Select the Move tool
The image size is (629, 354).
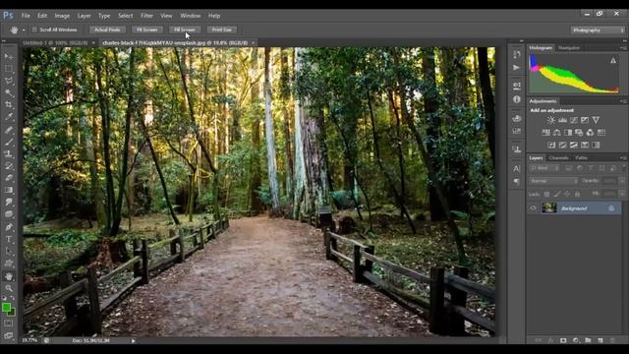pyautogui.click(x=9, y=56)
